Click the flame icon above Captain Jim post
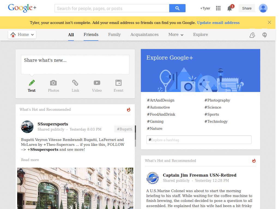The image size is (279, 209). 254,161
